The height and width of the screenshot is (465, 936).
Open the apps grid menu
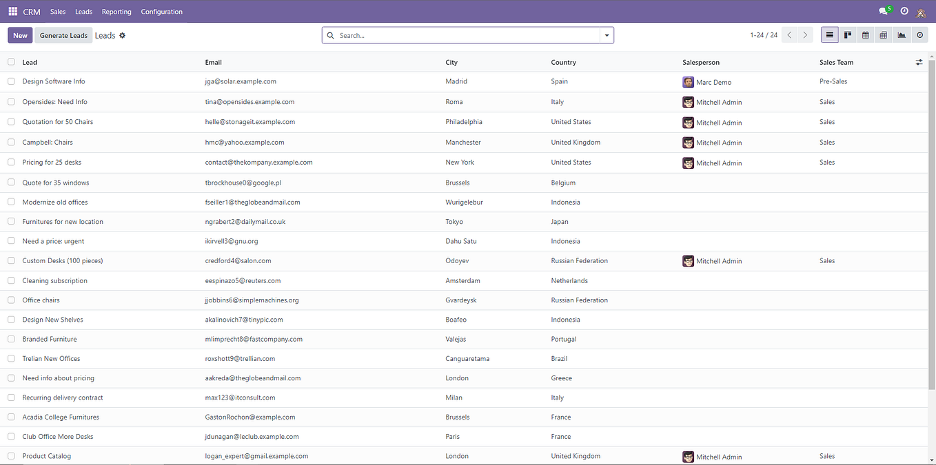12,11
